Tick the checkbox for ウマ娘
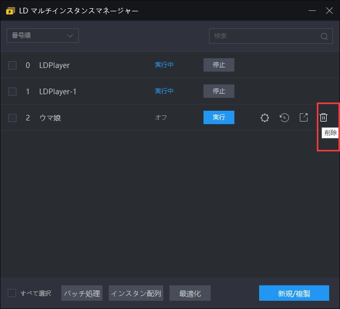 pyautogui.click(x=12, y=118)
